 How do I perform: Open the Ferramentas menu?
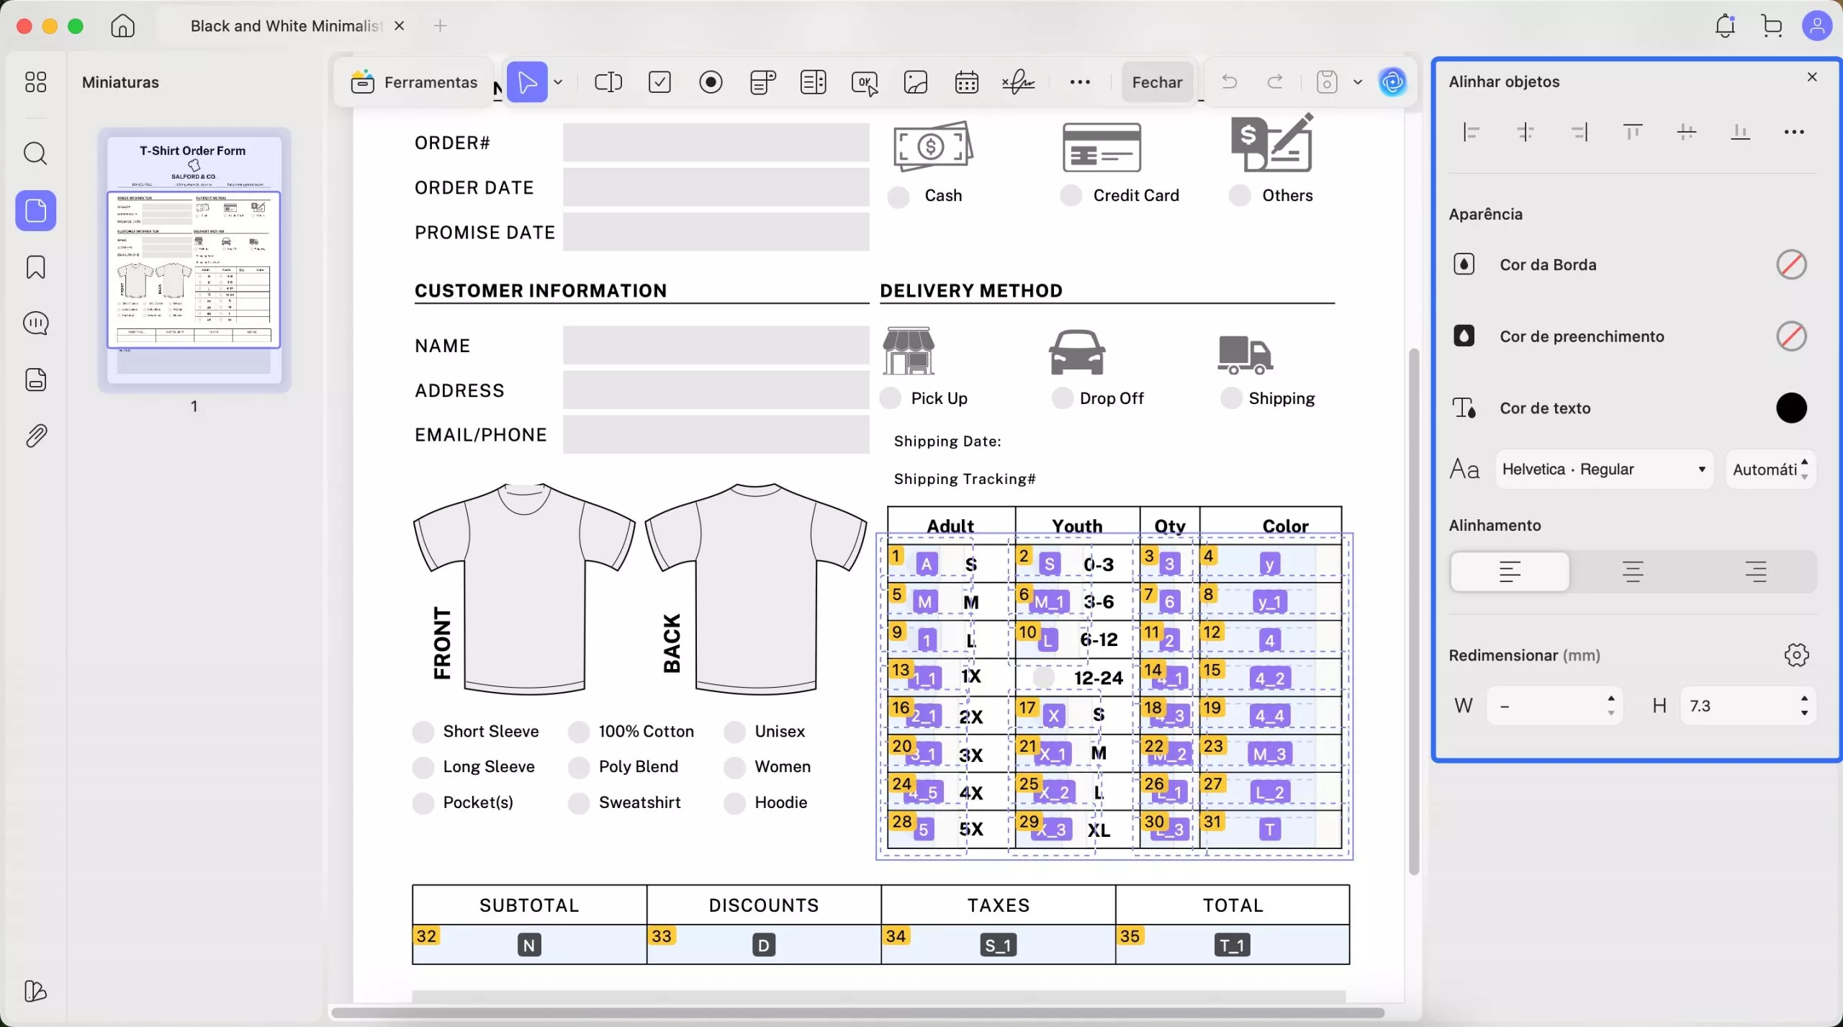415,82
